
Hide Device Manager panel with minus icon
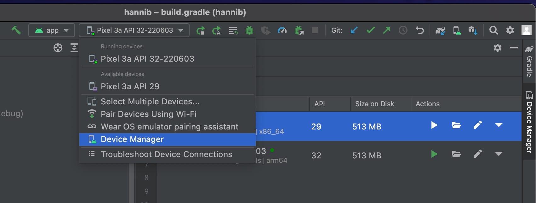tap(514, 48)
